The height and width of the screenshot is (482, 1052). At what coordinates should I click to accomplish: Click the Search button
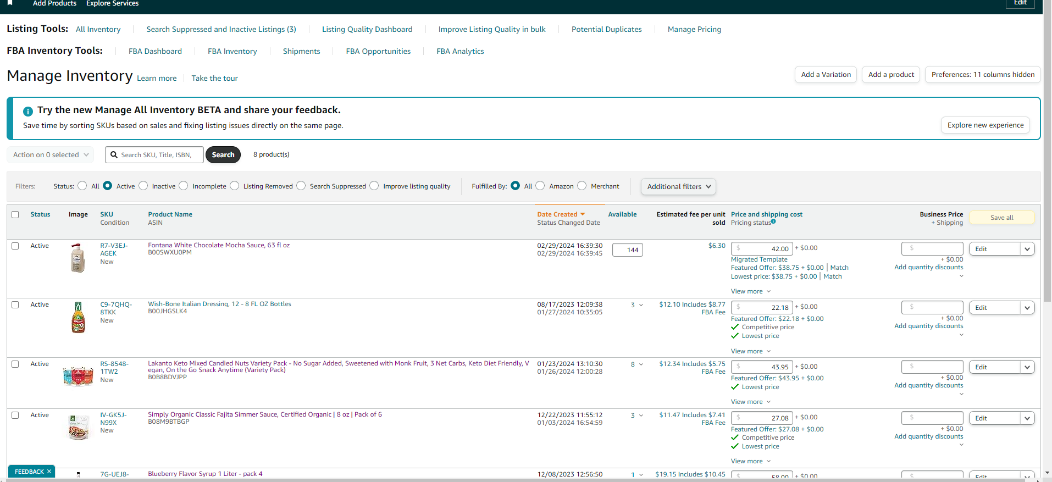(223, 155)
